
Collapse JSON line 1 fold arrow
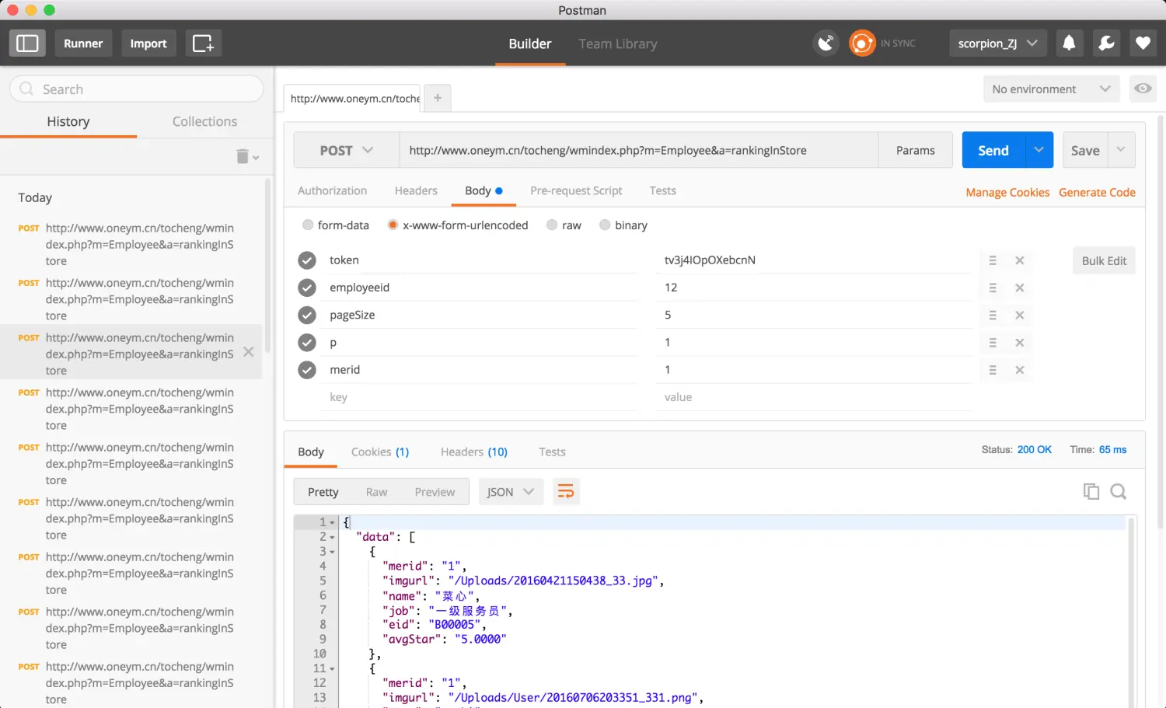(x=333, y=523)
